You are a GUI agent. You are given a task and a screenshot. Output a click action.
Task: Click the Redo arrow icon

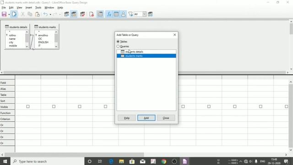coord(55,14)
